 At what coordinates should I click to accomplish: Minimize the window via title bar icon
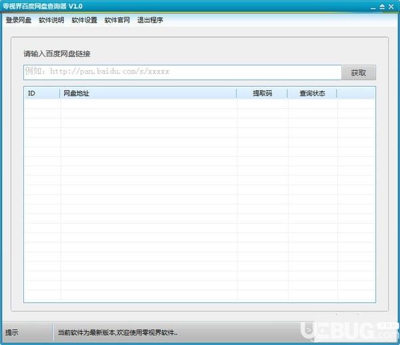tap(373, 7)
